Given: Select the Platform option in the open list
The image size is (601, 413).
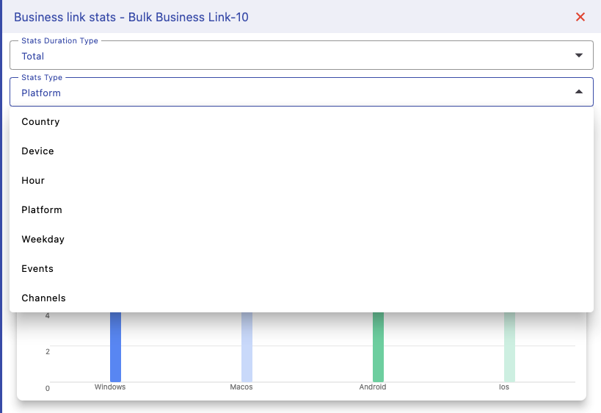Looking at the screenshot, I should pyautogui.click(x=42, y=210).
